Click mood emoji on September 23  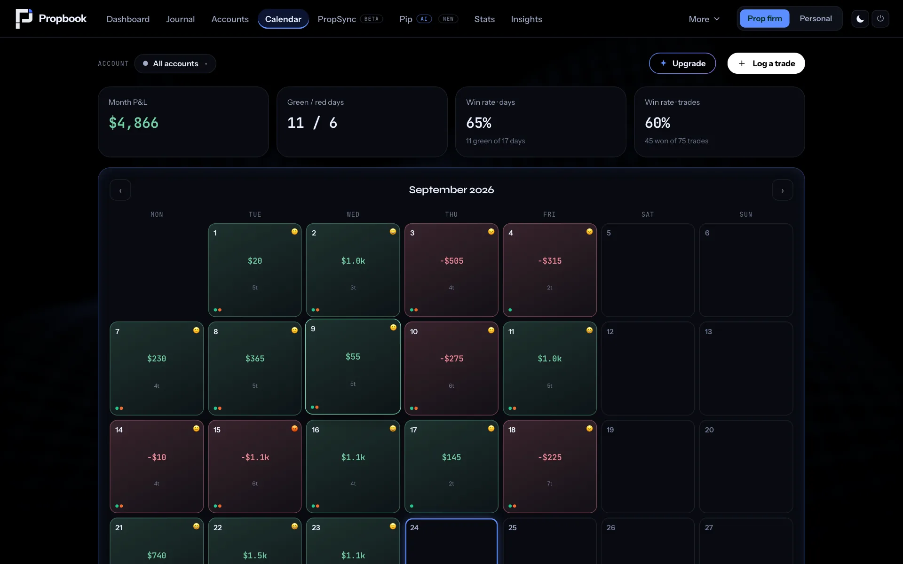(393, 526)
